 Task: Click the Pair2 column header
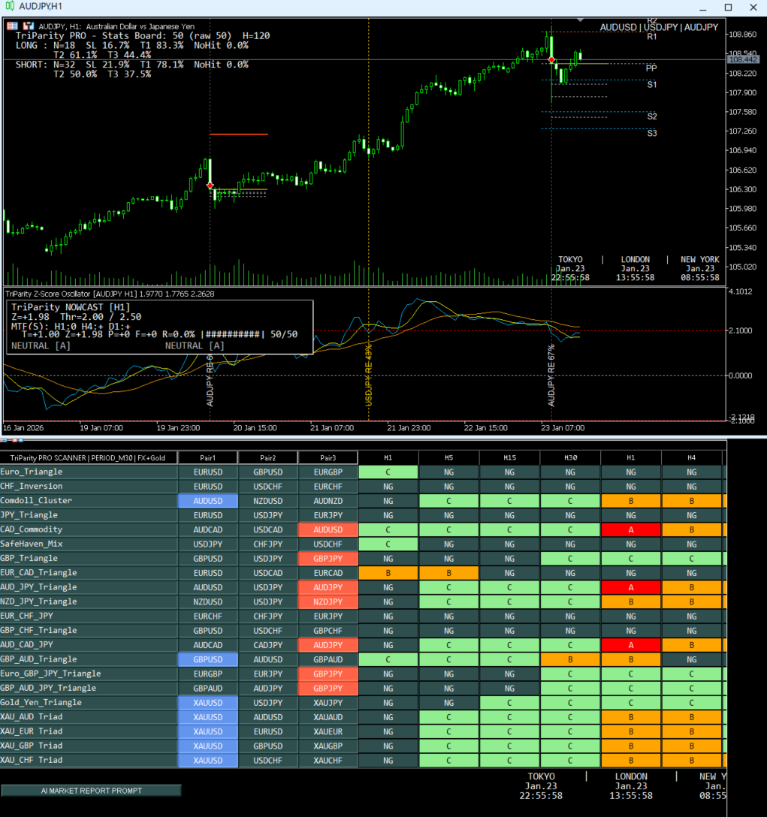point(267,457)
